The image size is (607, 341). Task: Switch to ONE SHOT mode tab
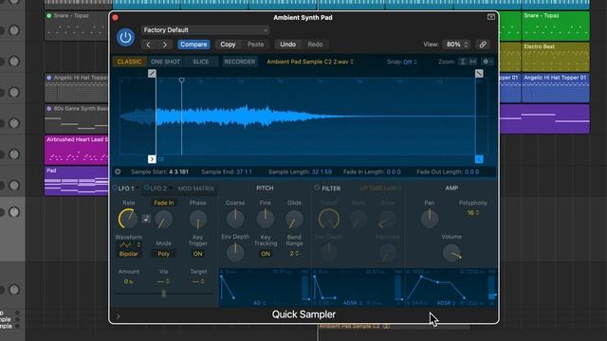pyautogui.click(x=165, y=62)
